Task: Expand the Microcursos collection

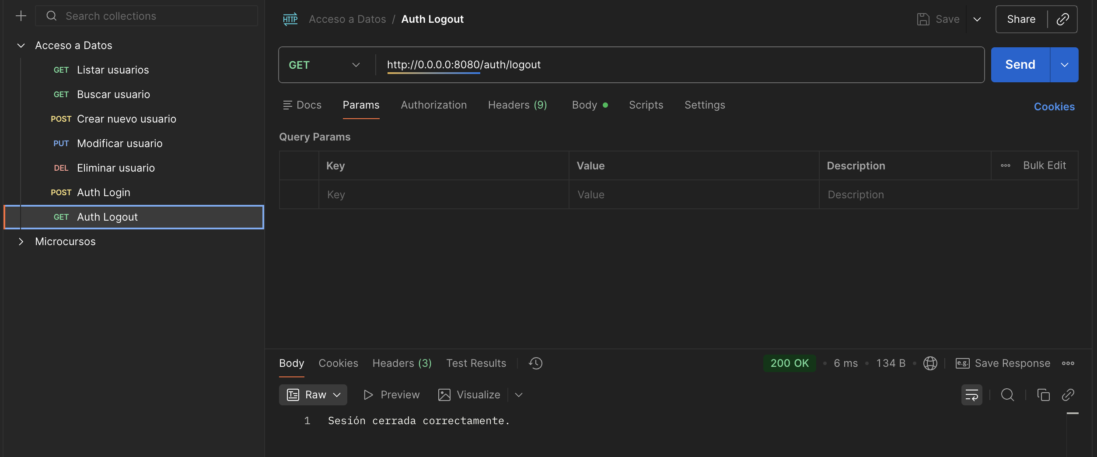Action: 21,242
